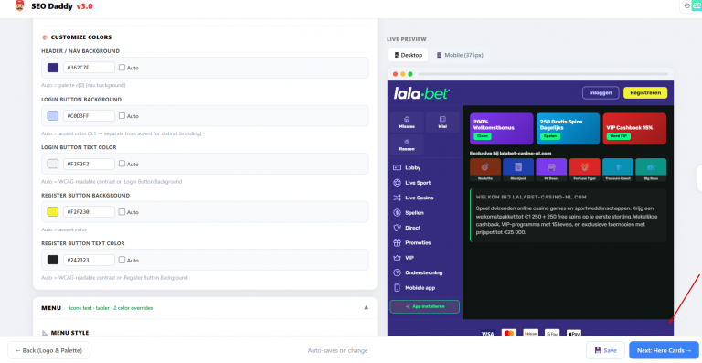
Task: Click the Apple Pay logo
Action: [574, 334]
